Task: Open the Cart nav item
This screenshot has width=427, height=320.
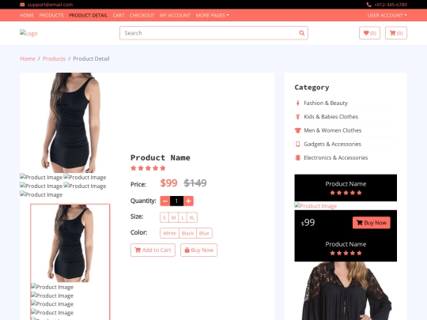Action: [x=119, y=15]
